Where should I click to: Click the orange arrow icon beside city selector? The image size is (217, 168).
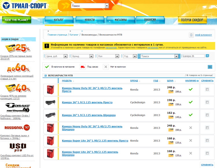tap(65, 6)
